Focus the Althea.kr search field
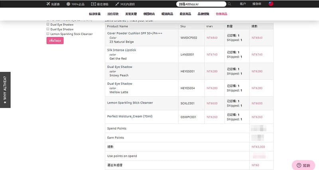The image size is (319, 170). (x=201, y=4)
